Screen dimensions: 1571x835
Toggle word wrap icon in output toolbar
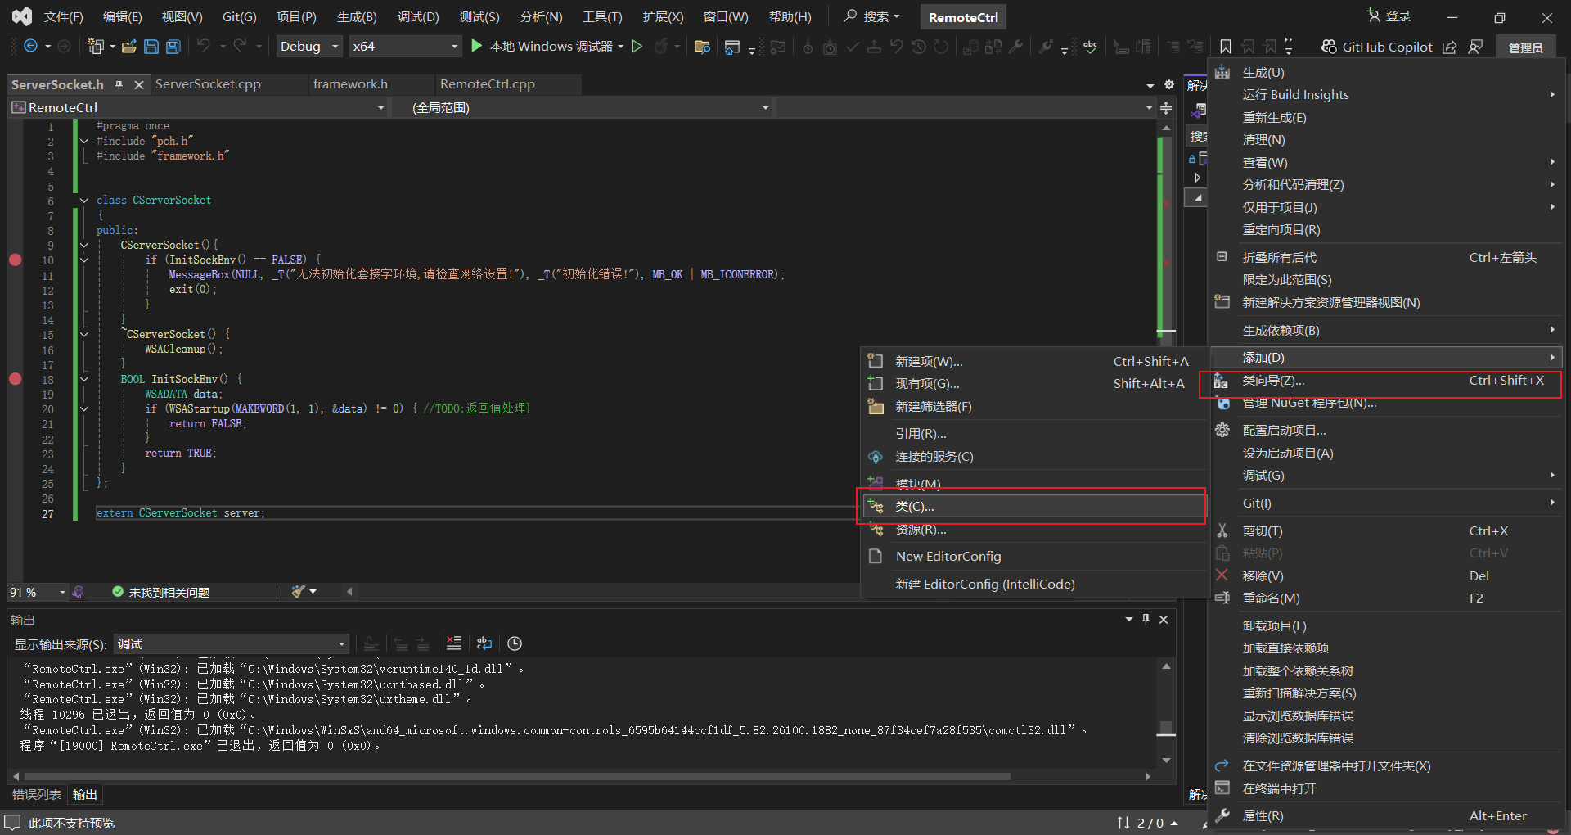(x=484, y=643)
